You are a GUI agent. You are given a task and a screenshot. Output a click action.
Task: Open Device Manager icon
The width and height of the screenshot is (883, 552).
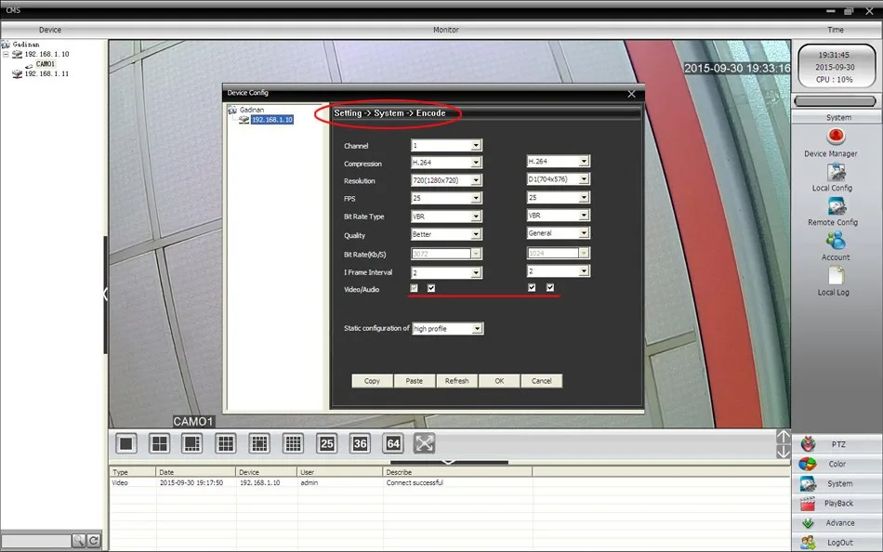pos(836,137)
